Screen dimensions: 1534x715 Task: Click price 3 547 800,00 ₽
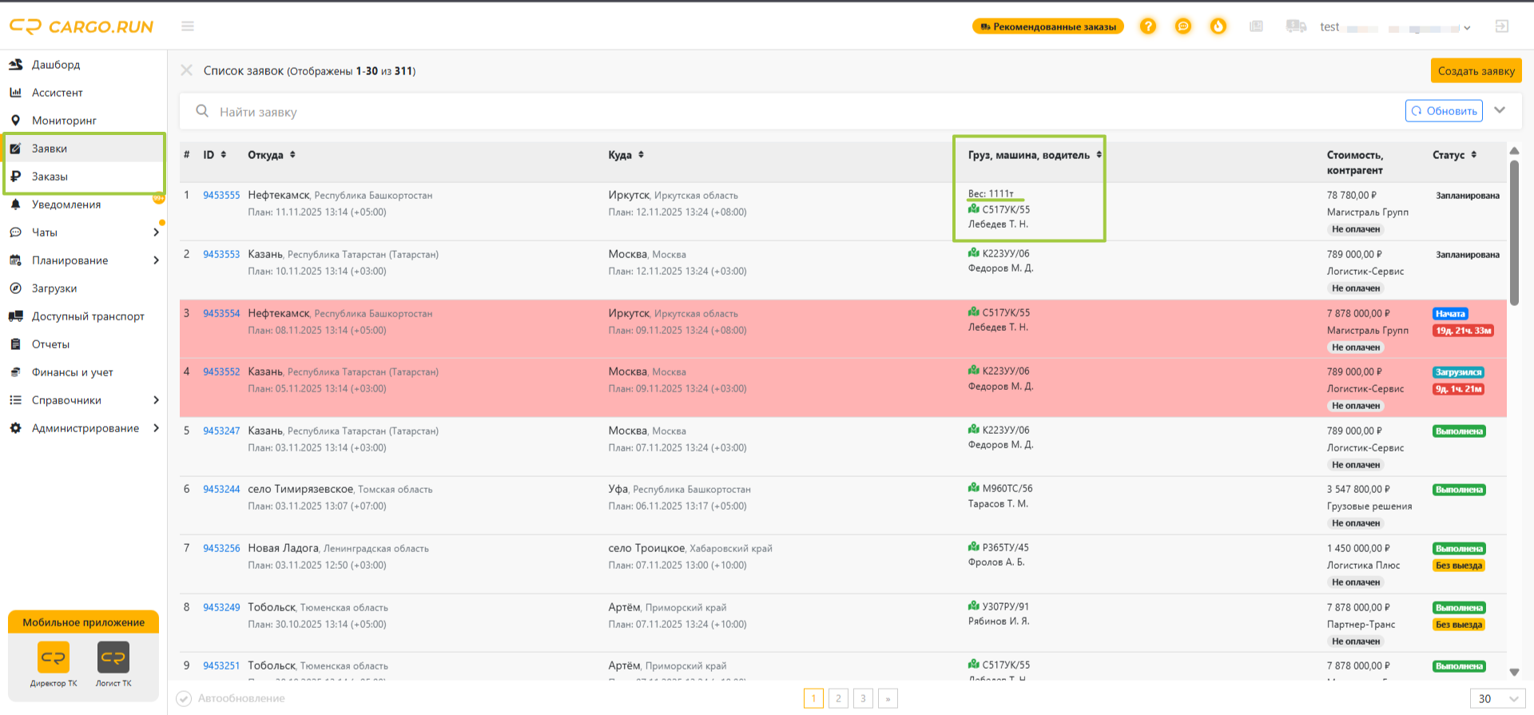click(x=1358, y=489)
